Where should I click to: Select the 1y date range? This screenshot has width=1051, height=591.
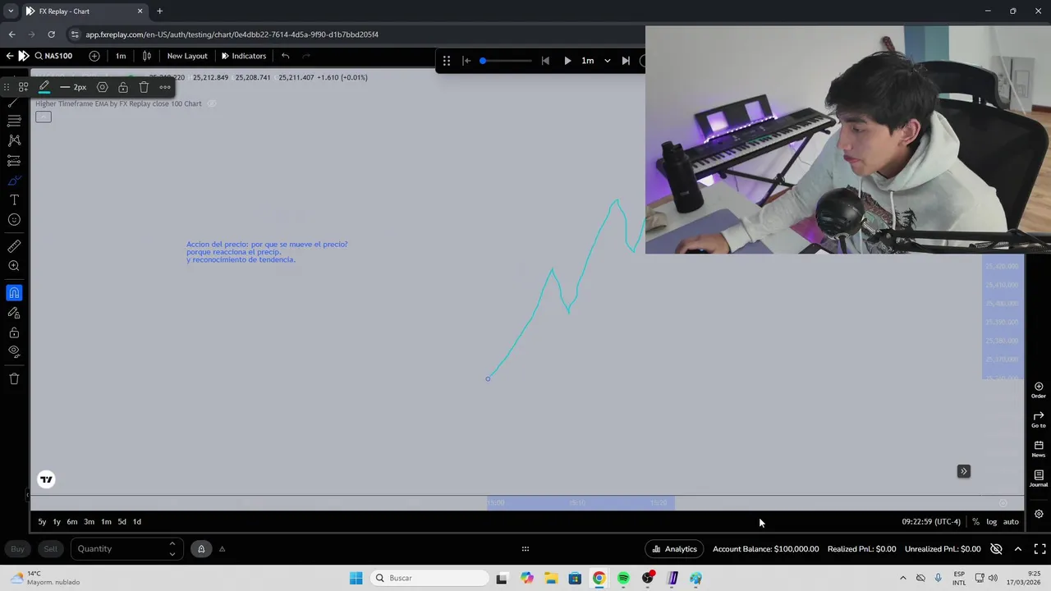[57, 521]
